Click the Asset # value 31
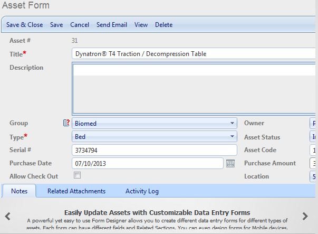Image resolution: width=318 pixels, height=234 pixels. click(x=74, y=41)
